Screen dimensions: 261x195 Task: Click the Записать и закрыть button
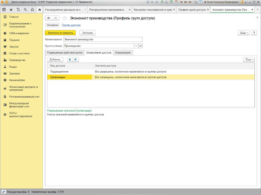(60, 33)
